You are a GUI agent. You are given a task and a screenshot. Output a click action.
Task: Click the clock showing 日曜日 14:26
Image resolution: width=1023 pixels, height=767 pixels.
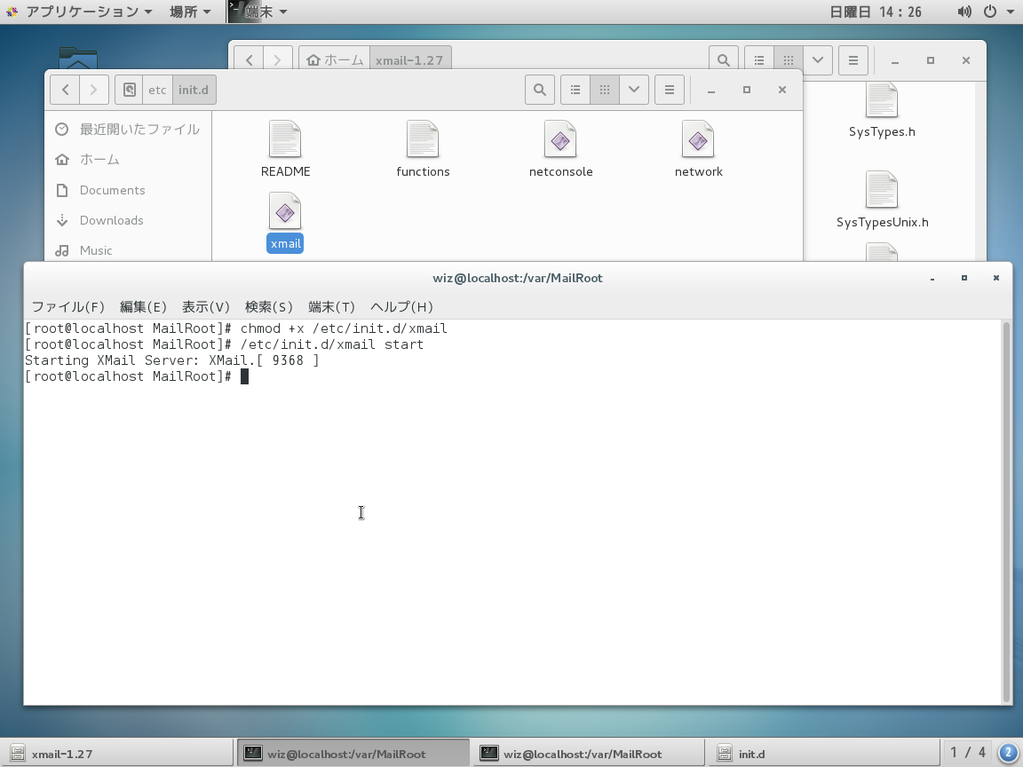(875, 12)
